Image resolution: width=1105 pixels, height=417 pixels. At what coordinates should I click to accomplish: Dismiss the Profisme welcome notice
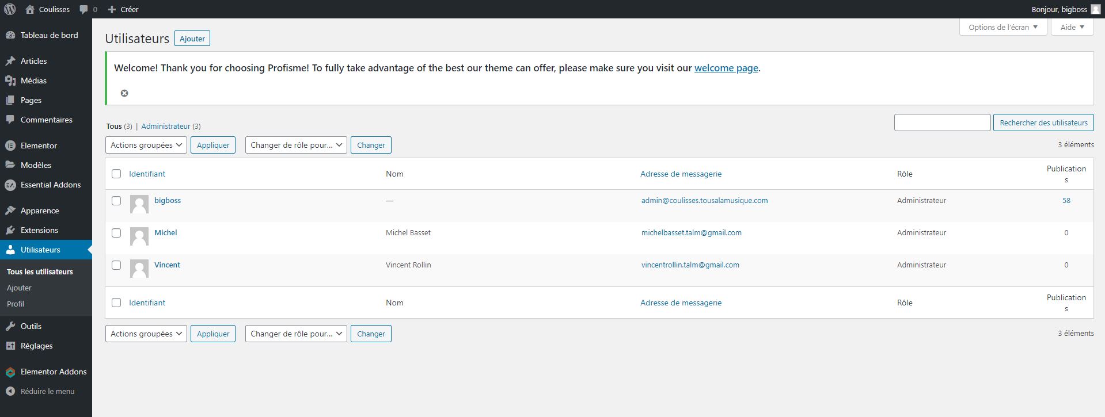point(124,93)
